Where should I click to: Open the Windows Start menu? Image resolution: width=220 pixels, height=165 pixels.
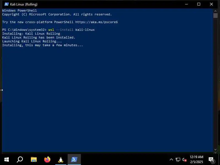point(6,159)
